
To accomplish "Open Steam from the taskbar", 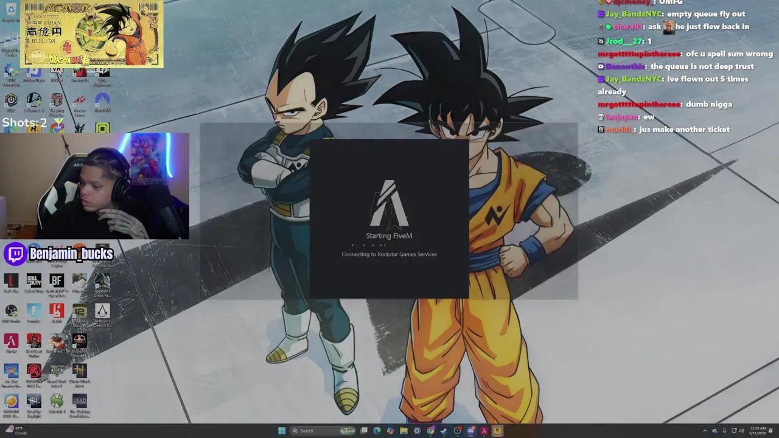I will (x=444, y=431).
